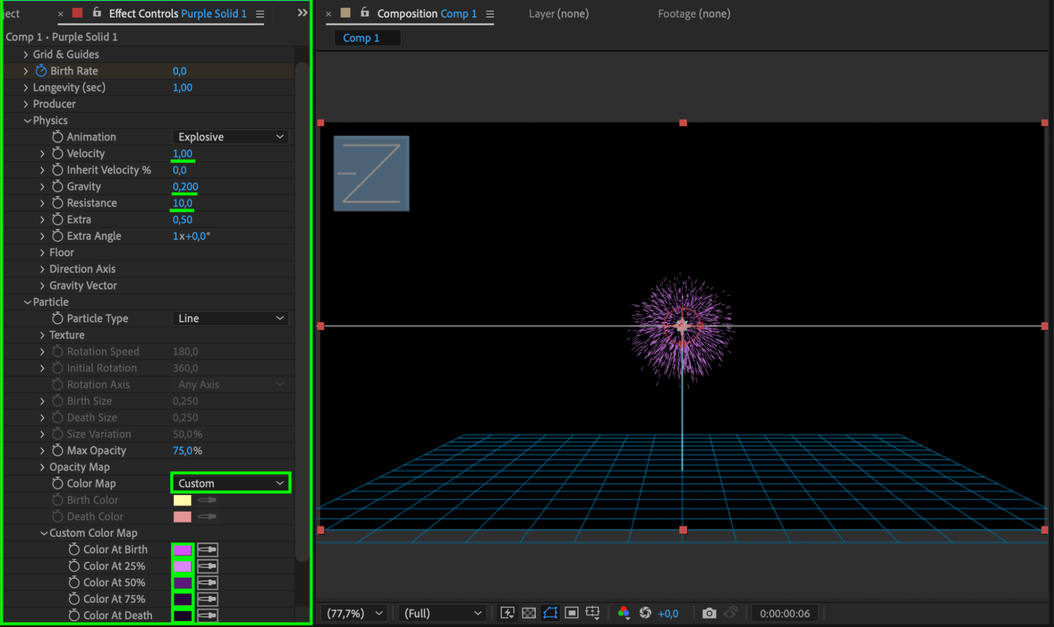Click the Gravity value 0,200
Image resolution: width=1054 pixels, height=627 pixels.
[x=185, y=187]
